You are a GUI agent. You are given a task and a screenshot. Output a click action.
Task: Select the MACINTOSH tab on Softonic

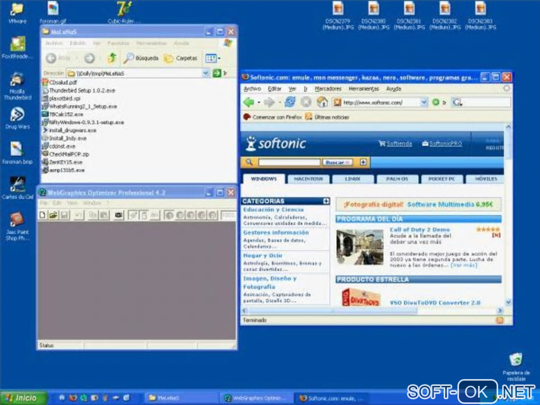(x=308, y=179)
